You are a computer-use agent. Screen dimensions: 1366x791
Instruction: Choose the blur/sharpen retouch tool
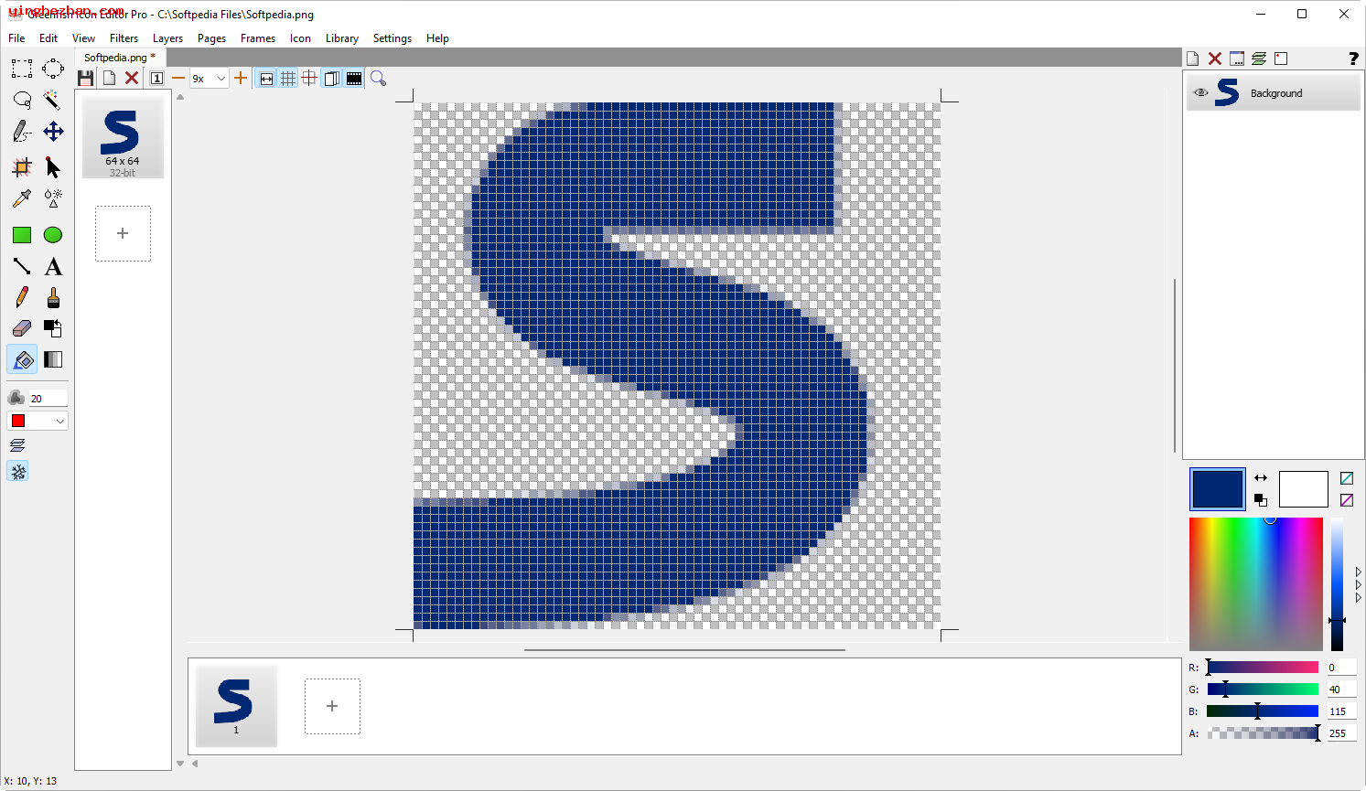pyautogui.click(x=53, y=198)
